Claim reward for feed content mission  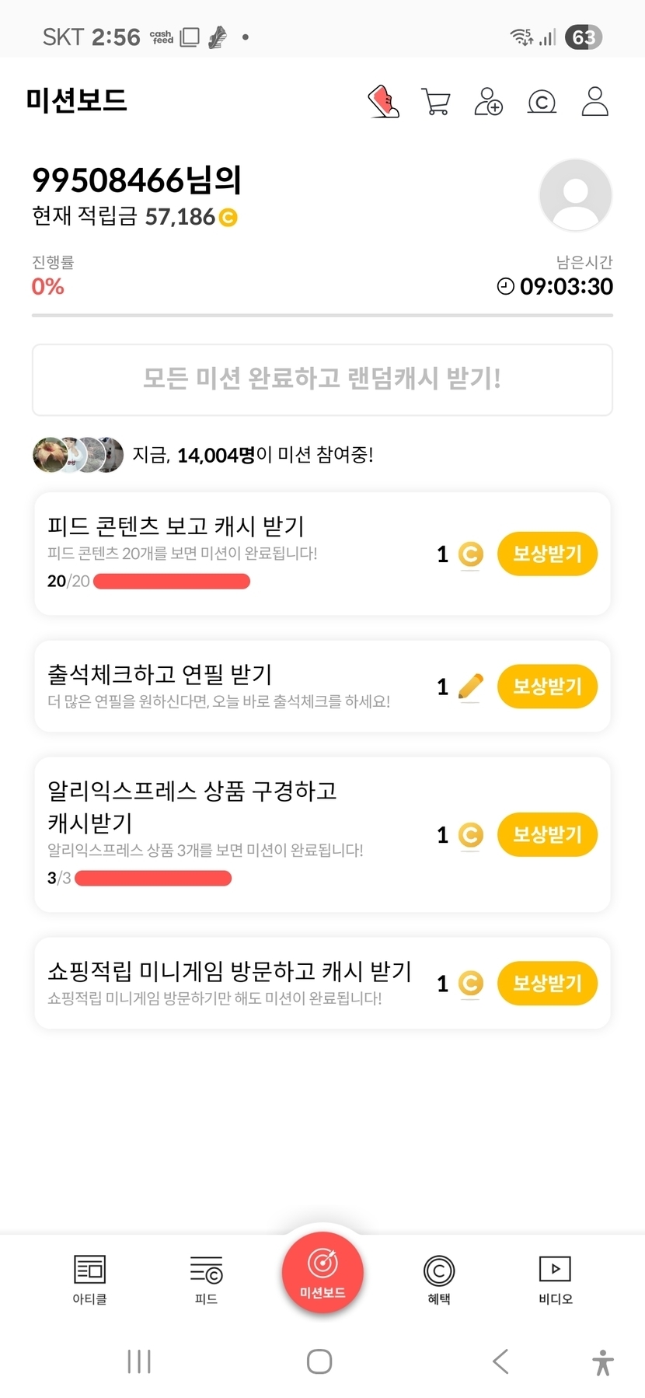pyautogui.click(x=547, y=554)
